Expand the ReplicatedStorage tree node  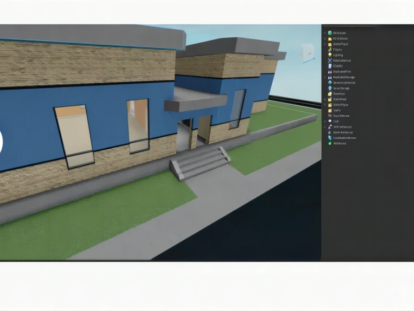325,77
